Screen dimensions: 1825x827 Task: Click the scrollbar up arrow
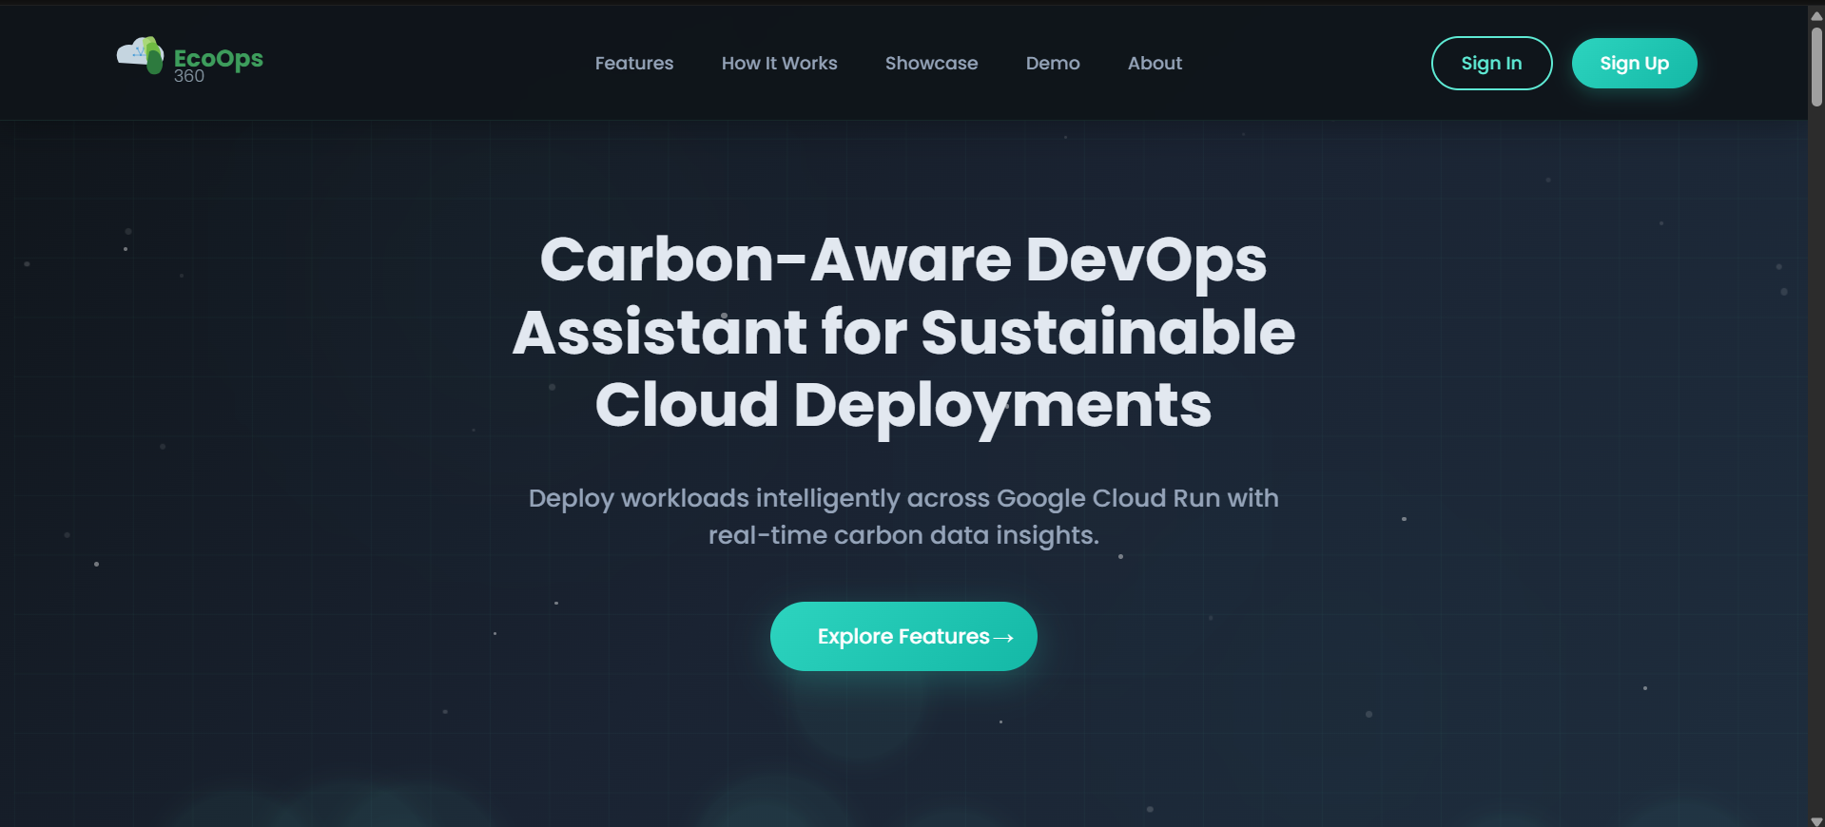1816,15
